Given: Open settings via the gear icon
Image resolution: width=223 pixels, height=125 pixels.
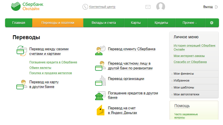Looking at the screenshot, I should (x=212, y=23).
